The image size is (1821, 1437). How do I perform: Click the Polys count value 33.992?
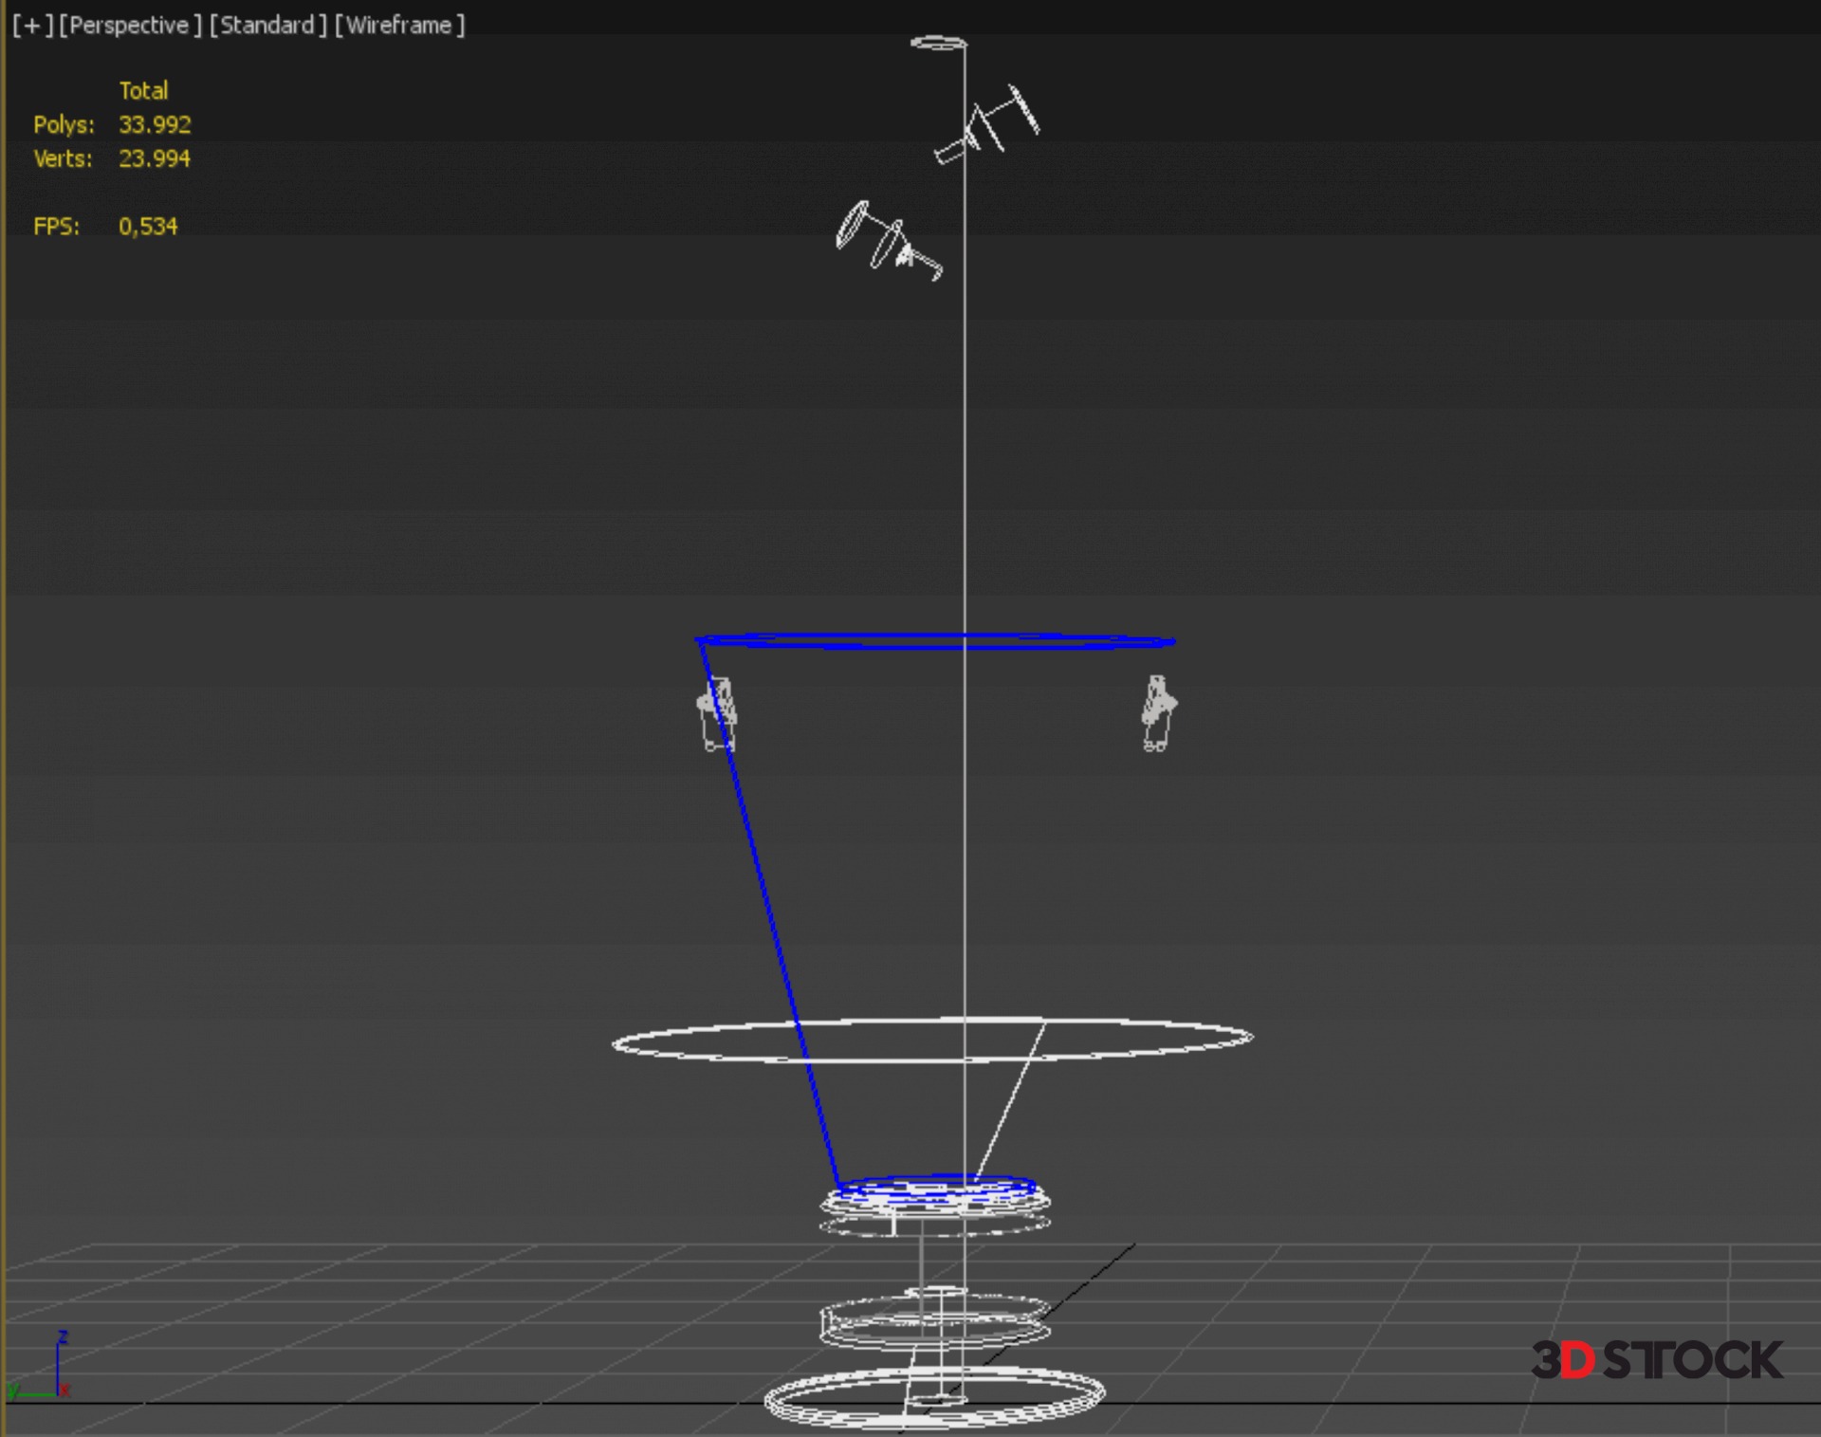pos(155,124)
